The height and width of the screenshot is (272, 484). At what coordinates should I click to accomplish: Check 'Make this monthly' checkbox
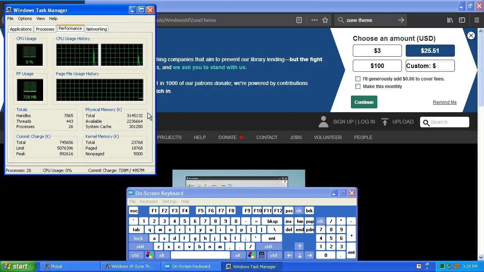(x=358, y=86)
